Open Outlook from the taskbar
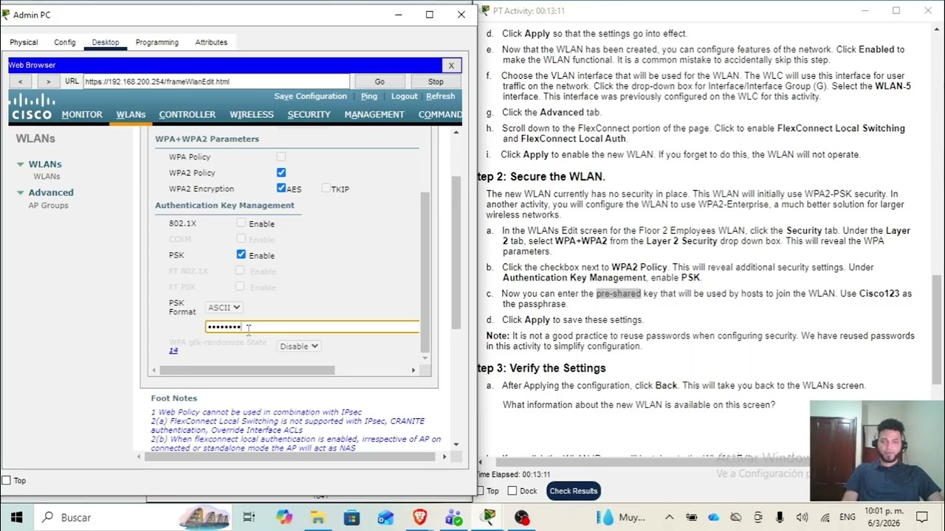The image size is (945, 531). click(x=385, y=517)
